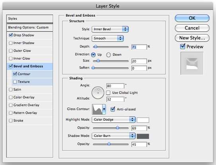Image resolution: width=216 pixels, height=165 pixels.
Task: Click the Depth slider handle
Action: click(95, 47)
